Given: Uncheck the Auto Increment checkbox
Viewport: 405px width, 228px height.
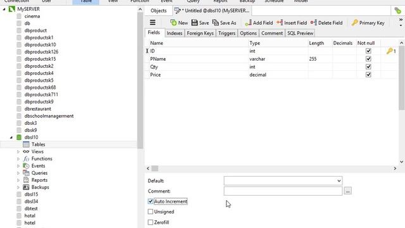Looking at the screenshot, I should [x=151, y=201].
